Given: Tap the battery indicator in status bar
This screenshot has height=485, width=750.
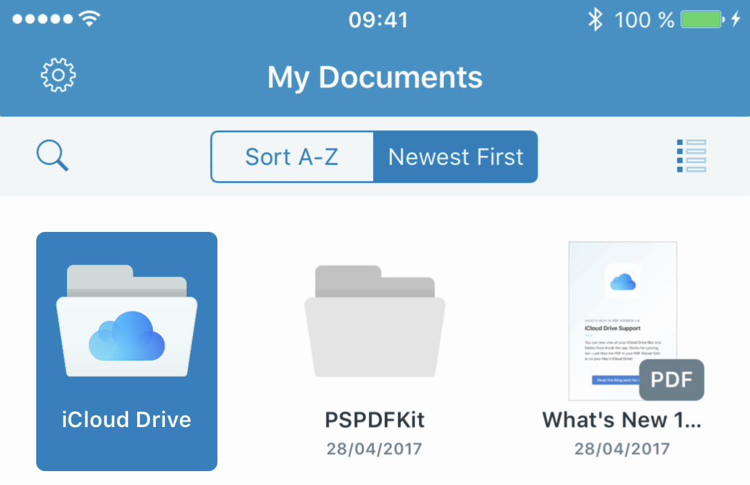Looking at the screenshot, I should click(702, 20).
